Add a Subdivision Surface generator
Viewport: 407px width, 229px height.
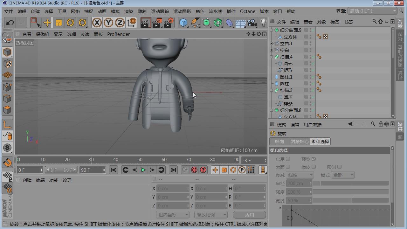(x=206, y=23)
